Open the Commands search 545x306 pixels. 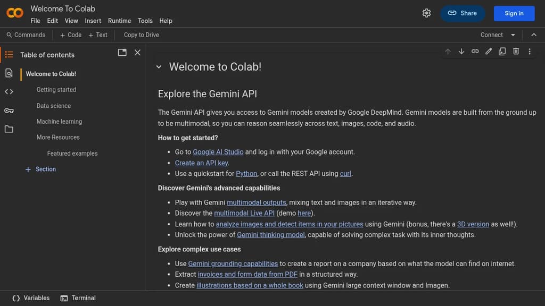(26, 35)
